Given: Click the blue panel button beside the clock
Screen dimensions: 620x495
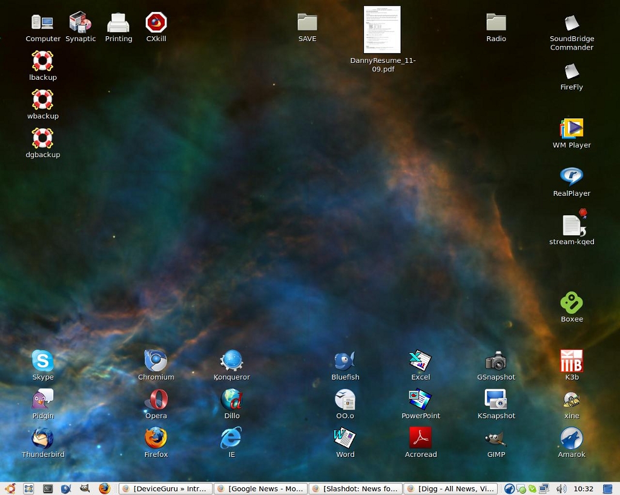Looking at the screenshot, I should (607, 489).
